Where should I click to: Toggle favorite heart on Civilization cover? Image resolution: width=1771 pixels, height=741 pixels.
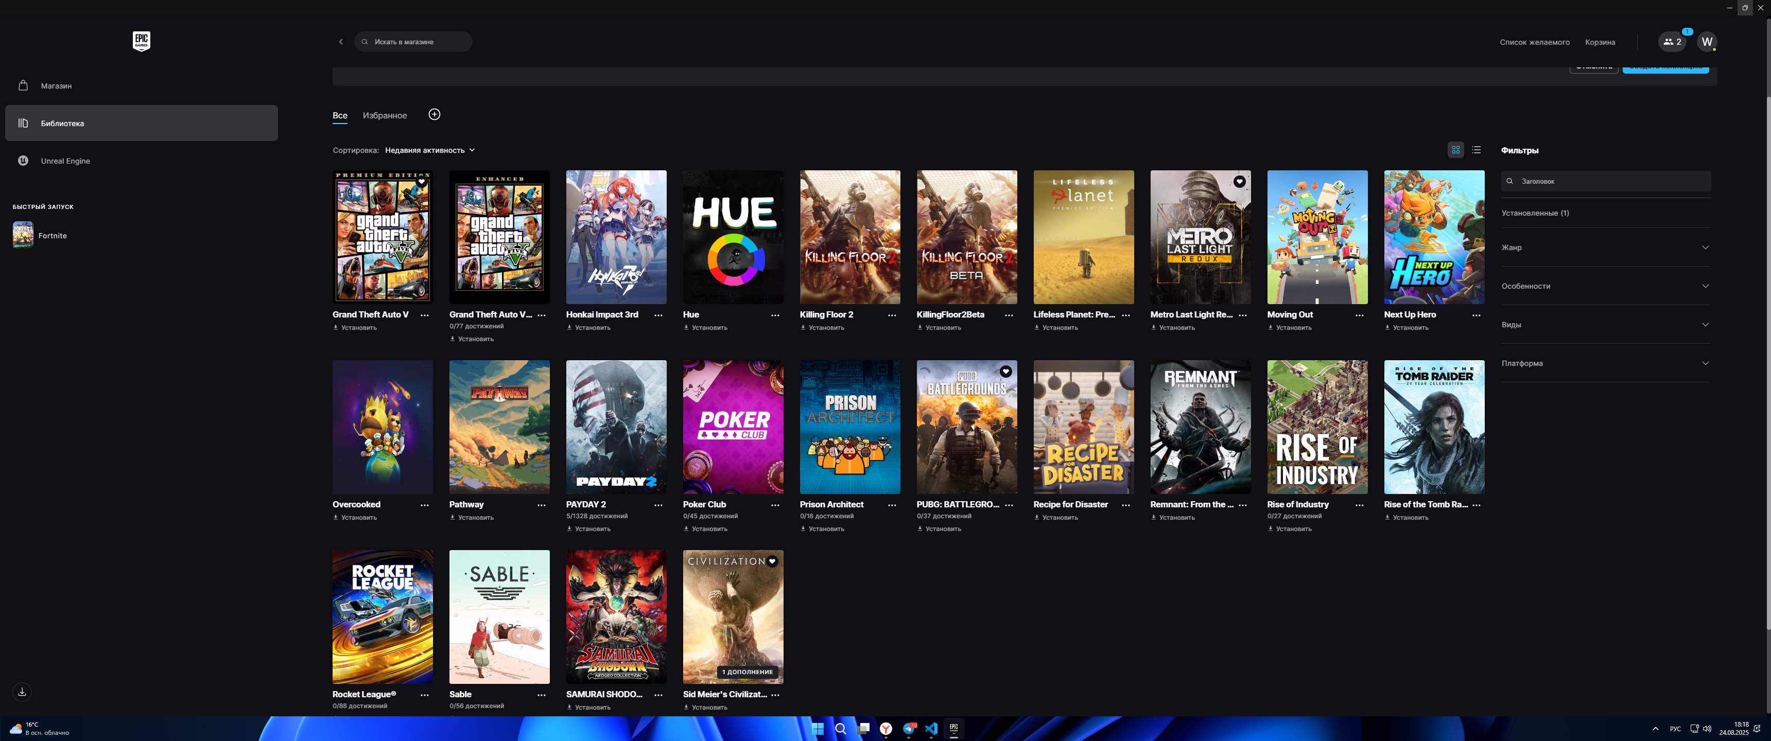point(772,561)
